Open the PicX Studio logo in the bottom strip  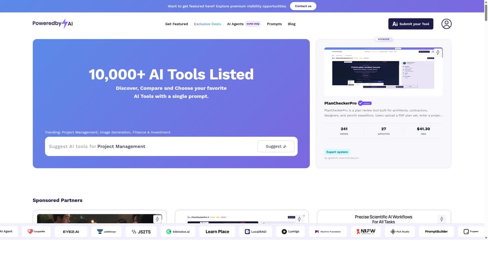point(400,231)
